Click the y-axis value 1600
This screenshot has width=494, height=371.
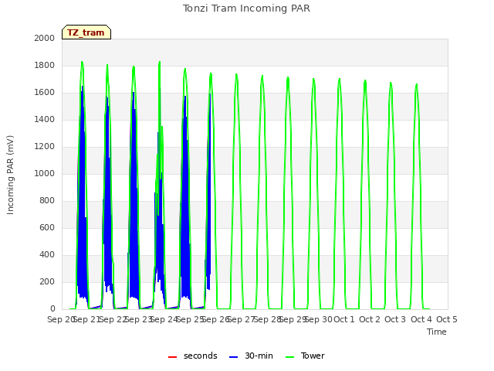click(45, 93)
